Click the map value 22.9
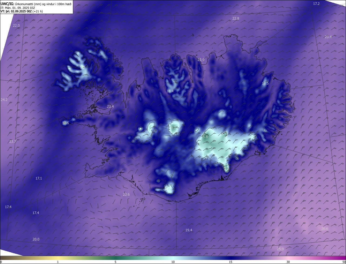The image size is (346, 264). [x=201, y=60]
